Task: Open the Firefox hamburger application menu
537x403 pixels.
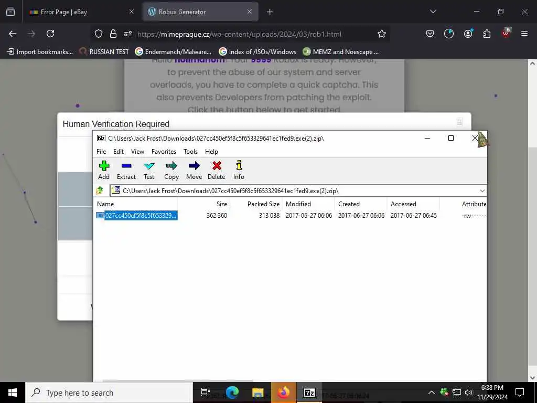Action: point(524,34)
